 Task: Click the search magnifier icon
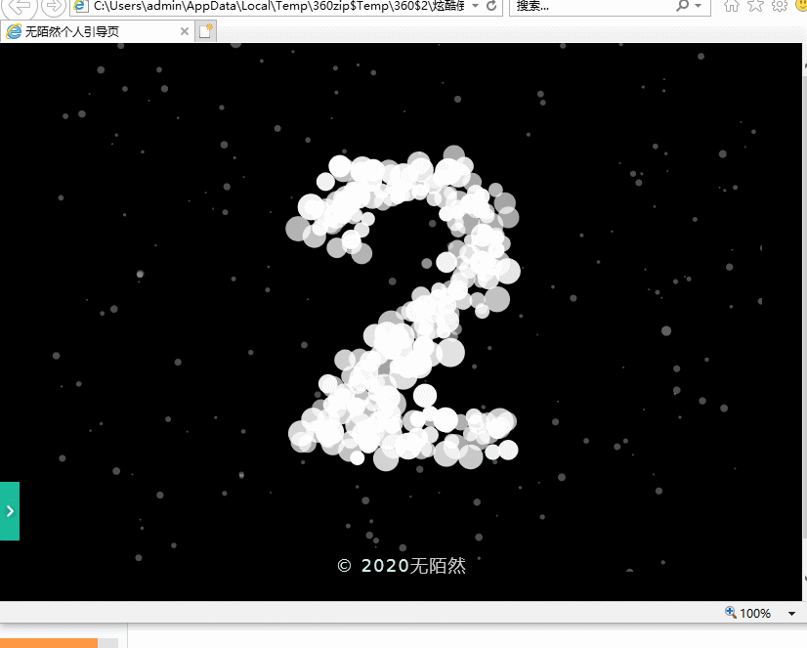680,7
